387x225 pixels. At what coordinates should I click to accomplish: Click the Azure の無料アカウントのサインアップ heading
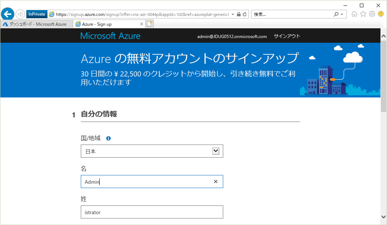click(x=190, y=58)
